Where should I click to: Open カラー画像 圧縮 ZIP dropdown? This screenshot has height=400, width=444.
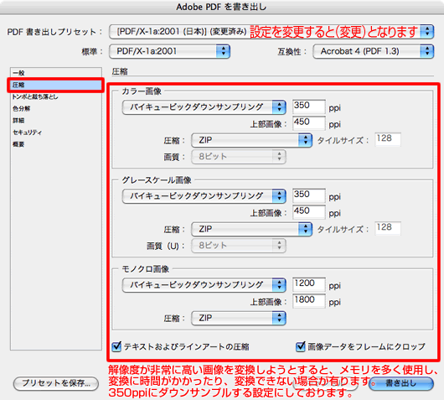(x=251, y=140)
